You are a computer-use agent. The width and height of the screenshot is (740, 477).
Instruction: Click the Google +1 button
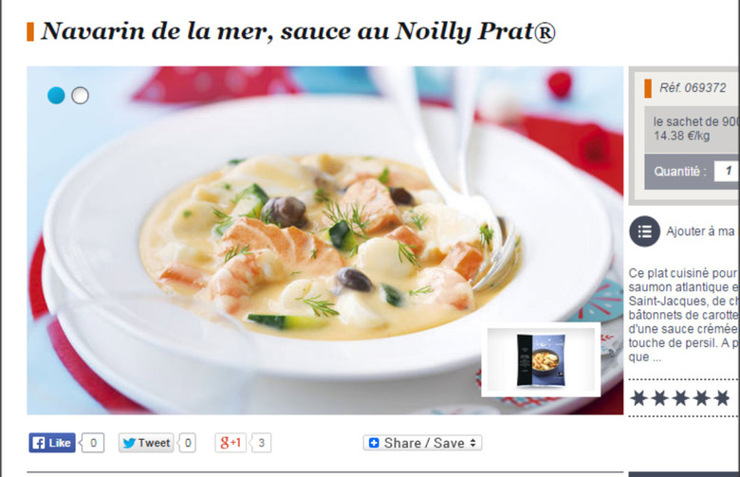click(x=231, y=443)
